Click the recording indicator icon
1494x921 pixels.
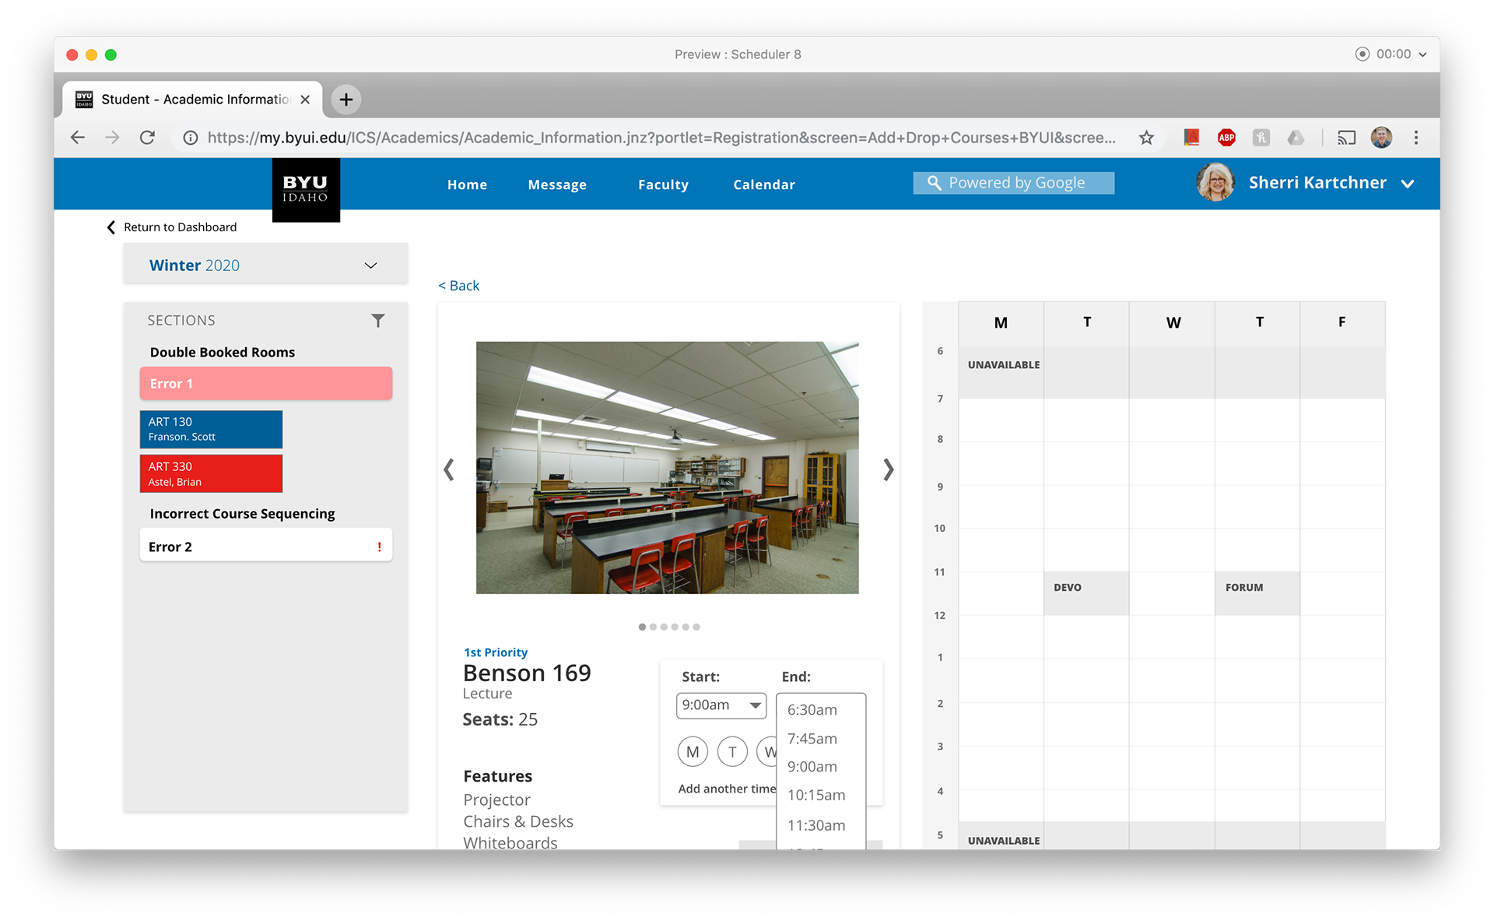pos(1362,54)
